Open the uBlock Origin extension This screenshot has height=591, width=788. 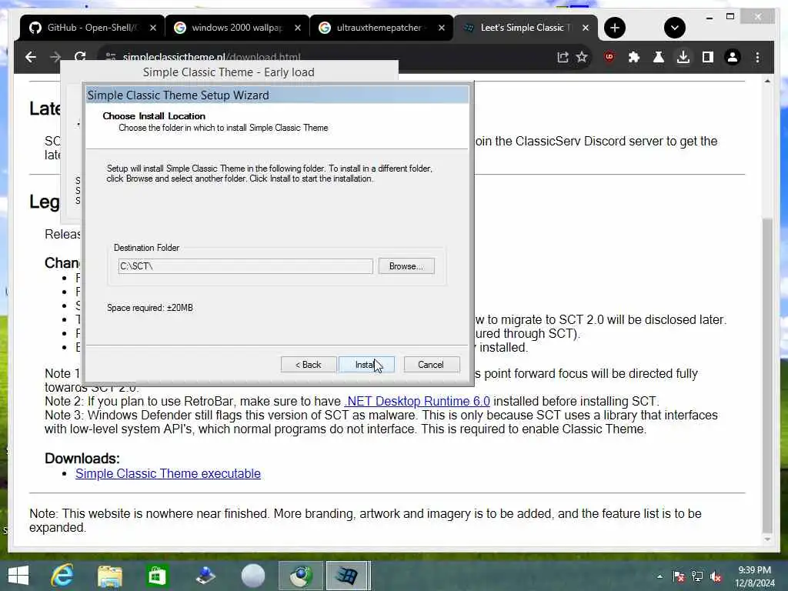(x=609, y=57)
